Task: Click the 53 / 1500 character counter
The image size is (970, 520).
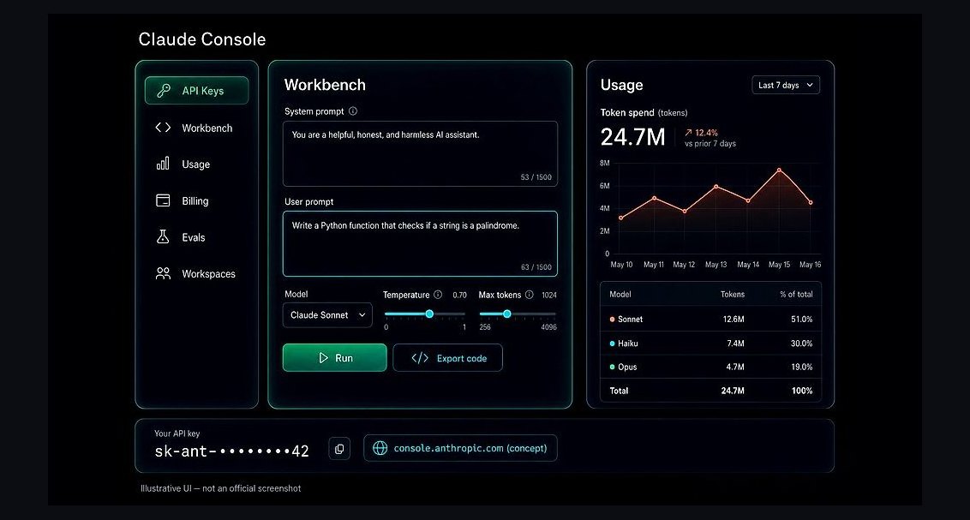Action: tap(536, 177)
